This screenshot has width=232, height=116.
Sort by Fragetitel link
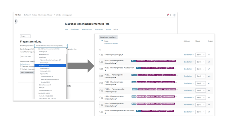[107, 43]
